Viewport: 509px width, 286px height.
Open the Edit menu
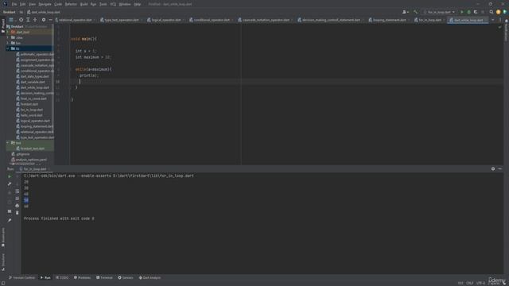23,4
